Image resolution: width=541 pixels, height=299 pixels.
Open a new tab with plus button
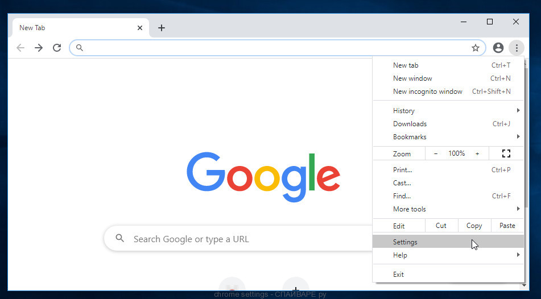(162, 28)
